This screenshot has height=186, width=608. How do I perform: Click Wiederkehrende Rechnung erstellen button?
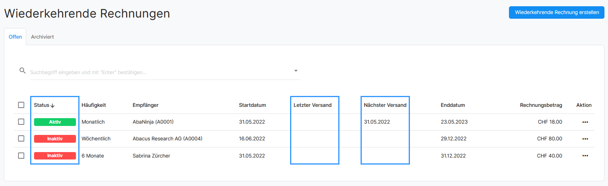(x=557, y=12)
